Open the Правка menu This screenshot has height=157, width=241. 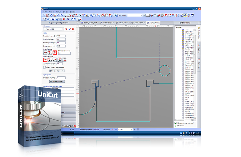[x=51, y=12]
